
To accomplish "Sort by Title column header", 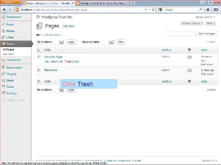I will (47, 50).
